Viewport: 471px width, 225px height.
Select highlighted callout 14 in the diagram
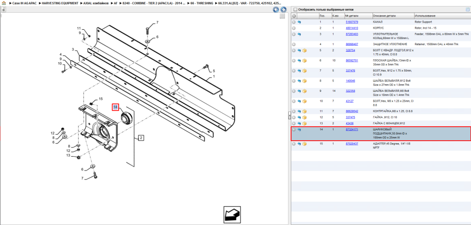pyautogui.click(x=115, y=107)
